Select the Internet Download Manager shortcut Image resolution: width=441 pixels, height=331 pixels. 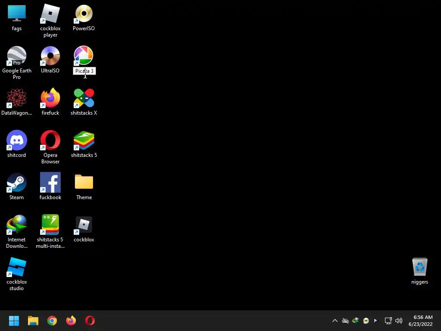(x=17, y=225)
